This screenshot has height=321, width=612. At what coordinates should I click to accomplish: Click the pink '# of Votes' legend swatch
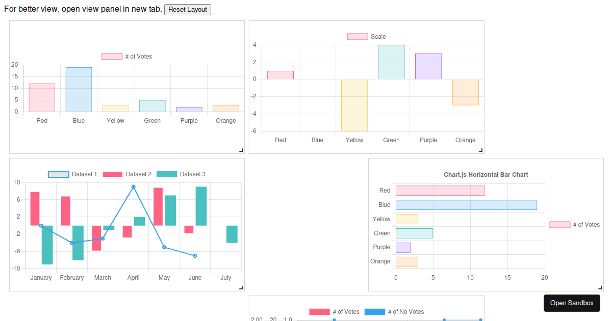click(112, 56)
